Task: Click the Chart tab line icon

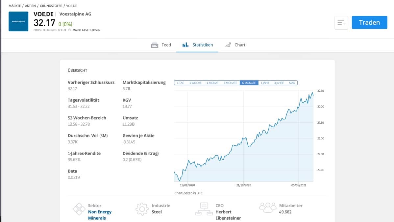Action: coord(228,45)
